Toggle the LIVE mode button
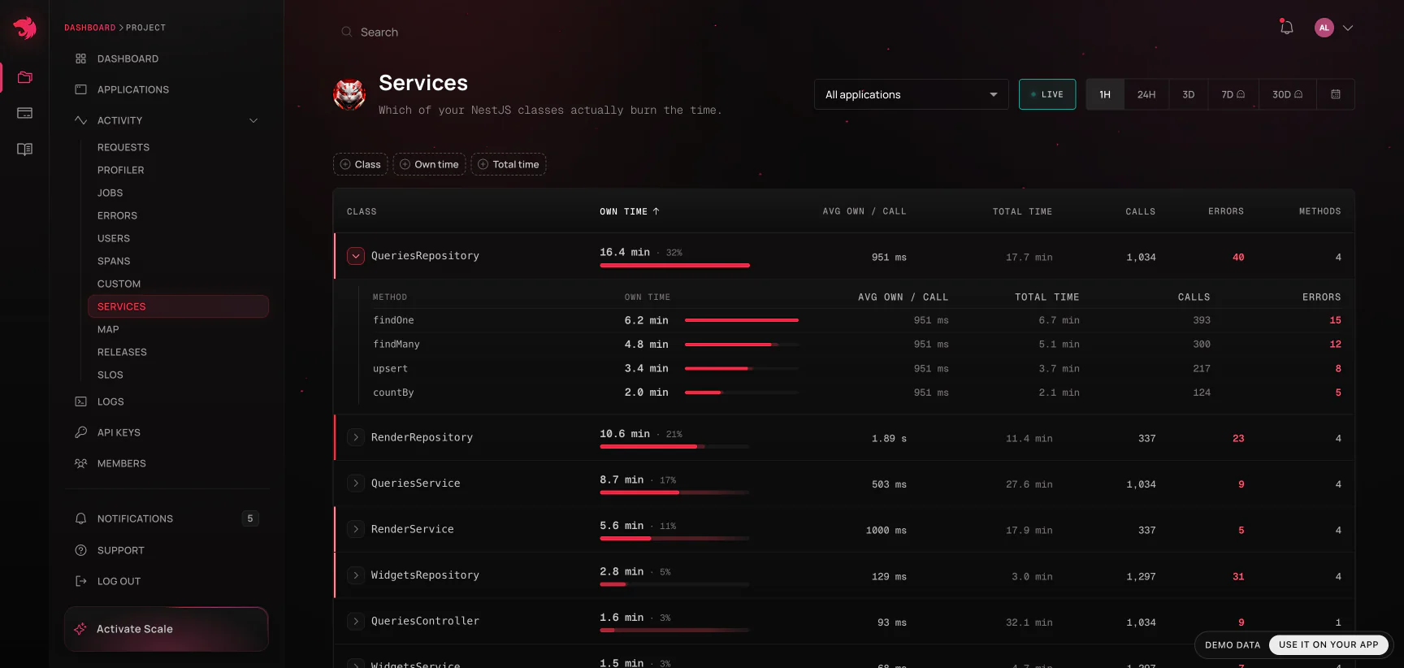Image resolution: width=1404 pixels, height=668 pixels. [1047, 94]
